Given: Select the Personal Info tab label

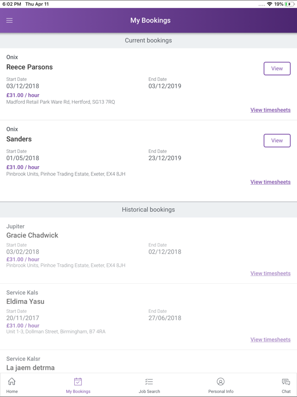Looking at the screenshot, I should [221, 391].
